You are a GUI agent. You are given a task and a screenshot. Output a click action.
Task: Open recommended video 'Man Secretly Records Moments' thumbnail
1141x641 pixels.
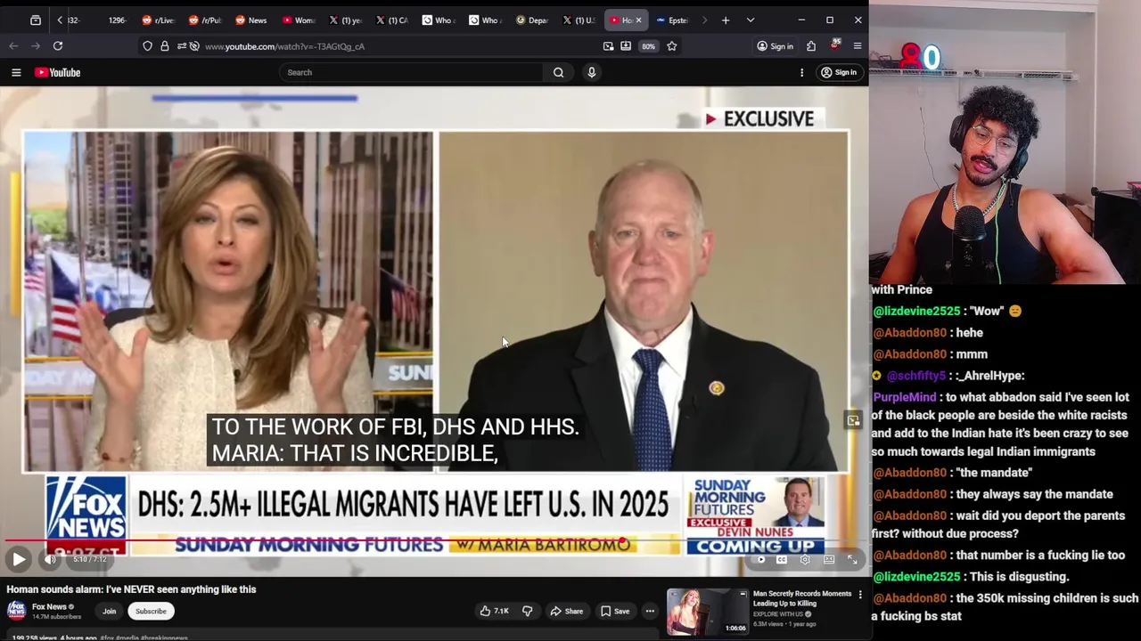click(x=707, y=612)
